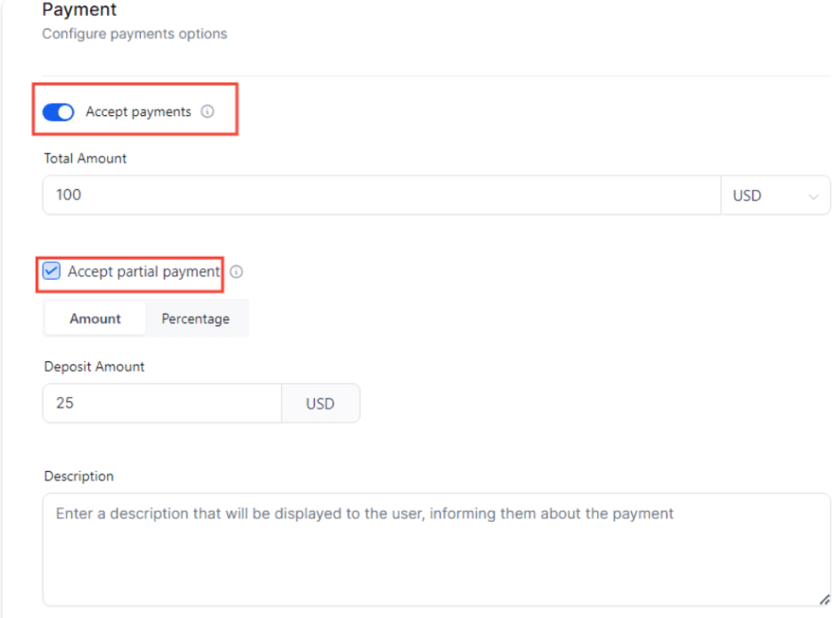Click the "Description" field label
Image resolution: width=837 pixels, height=618 pixels.
pos(79,476)
